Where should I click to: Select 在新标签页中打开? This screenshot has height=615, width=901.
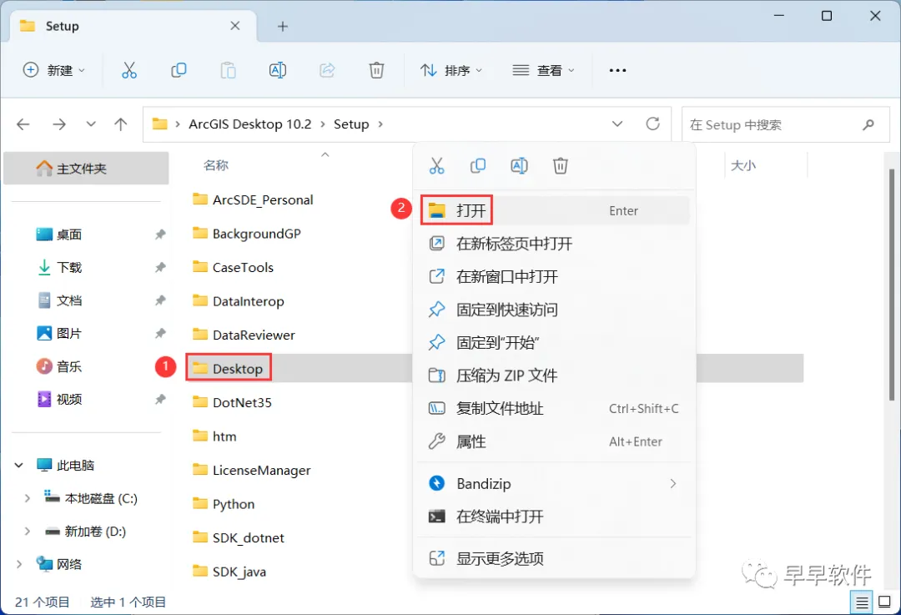pos(555,244)
